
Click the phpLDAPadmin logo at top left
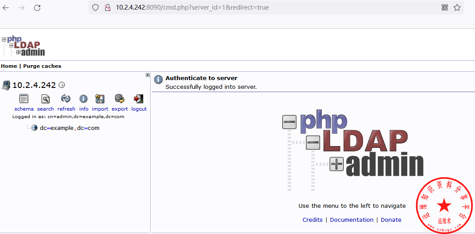click(x=24, y=46)
